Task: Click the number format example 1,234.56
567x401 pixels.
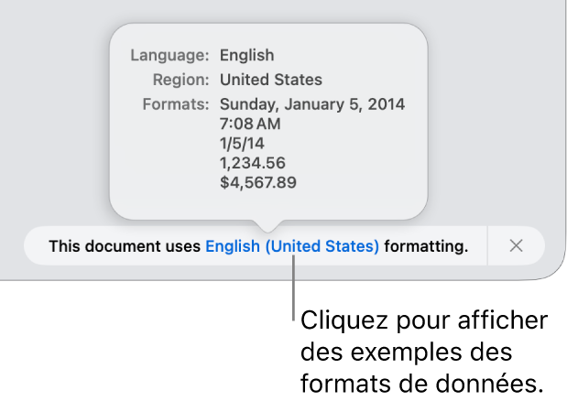Action: [253, 163]
